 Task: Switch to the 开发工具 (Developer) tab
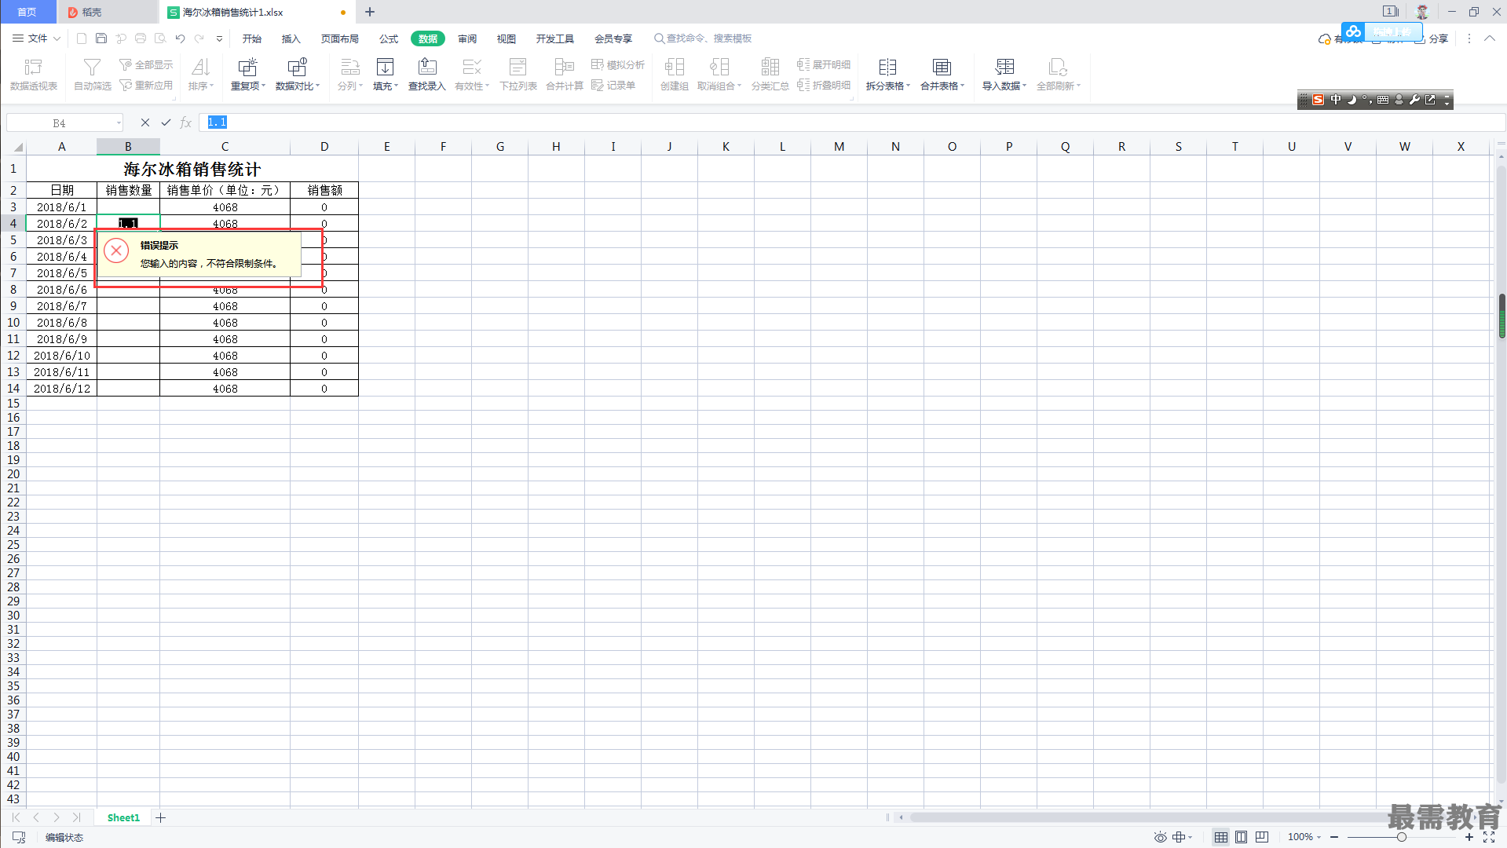555,38
